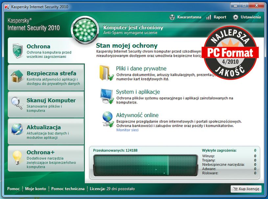Go to the Aktualizacja tab
268x199 pixels.
tap(46, 132)
